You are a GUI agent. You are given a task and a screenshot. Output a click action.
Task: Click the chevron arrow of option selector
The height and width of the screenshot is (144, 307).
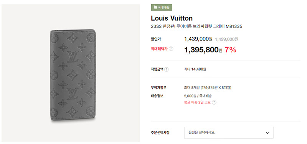pos(267,133)
